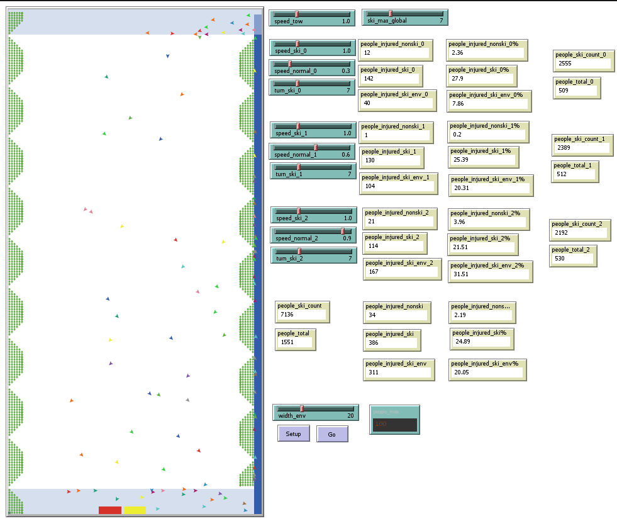
Task: Click the speed_normal_2 slider handle
Action: (x=343, y=231)
